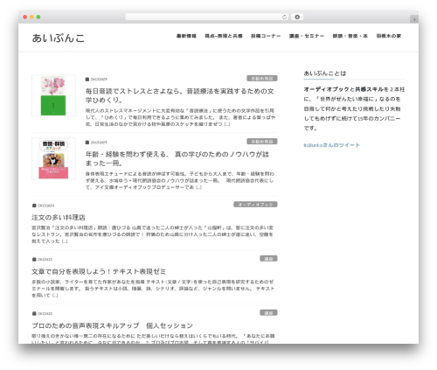Click the browser reload icon
The width and height of the screenshot is (437, 370).
pyautogui.click(x=284, y=17)
